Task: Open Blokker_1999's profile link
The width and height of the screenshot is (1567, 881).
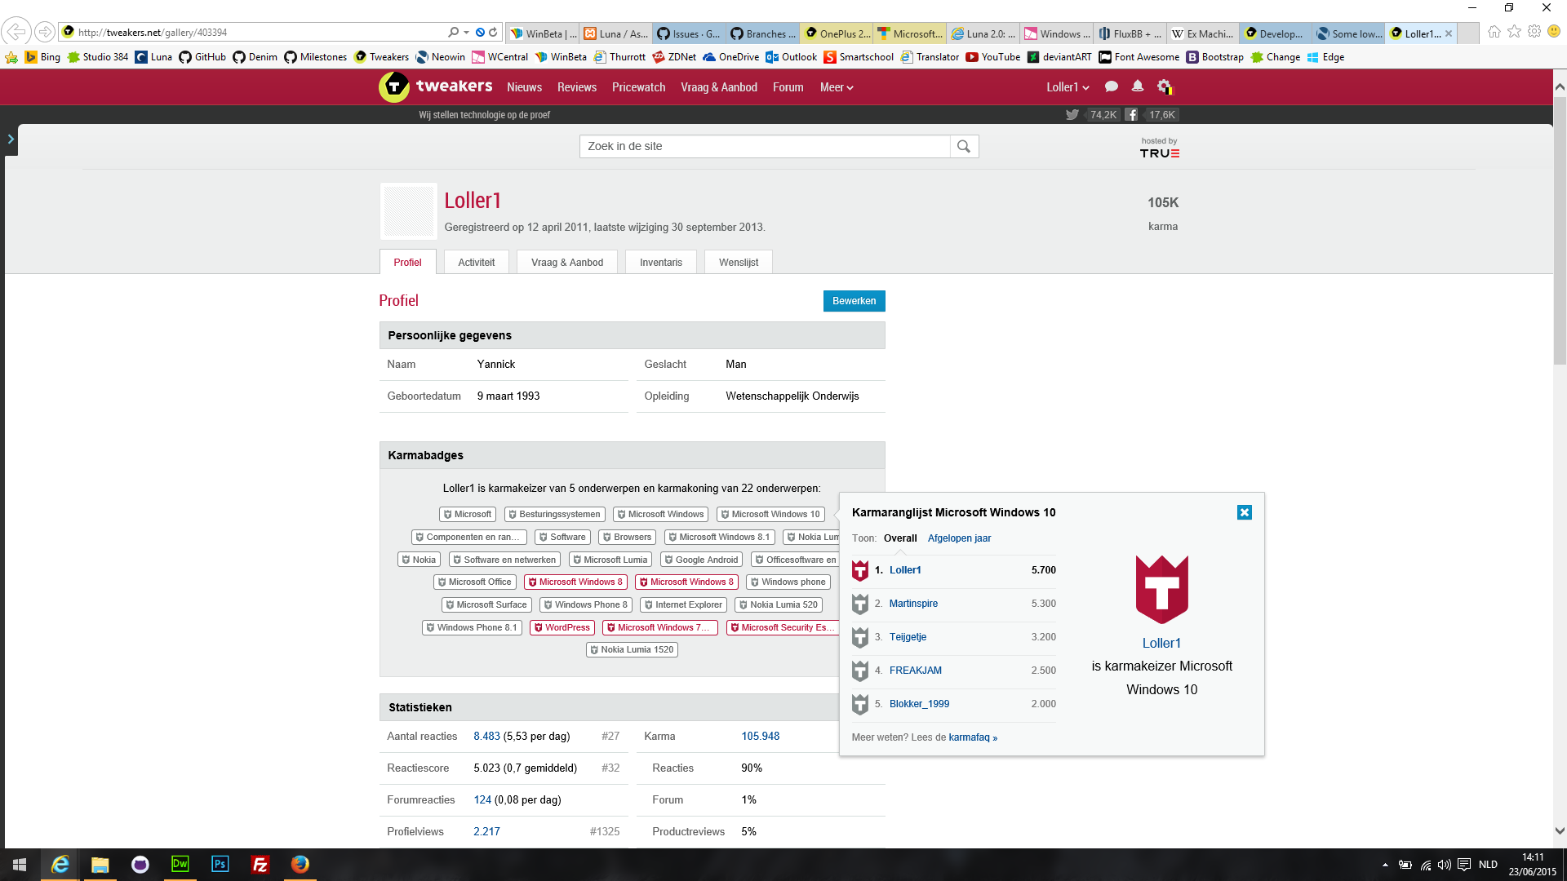Action: (919, 704)
